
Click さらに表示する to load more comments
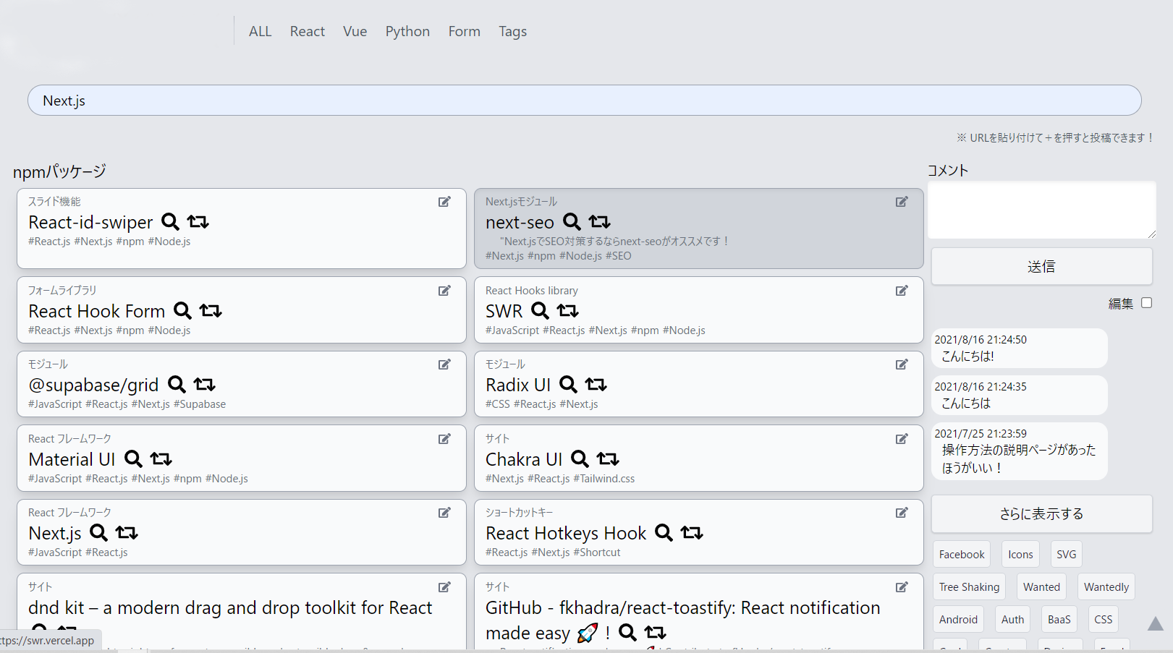(x=1042, y=513)
